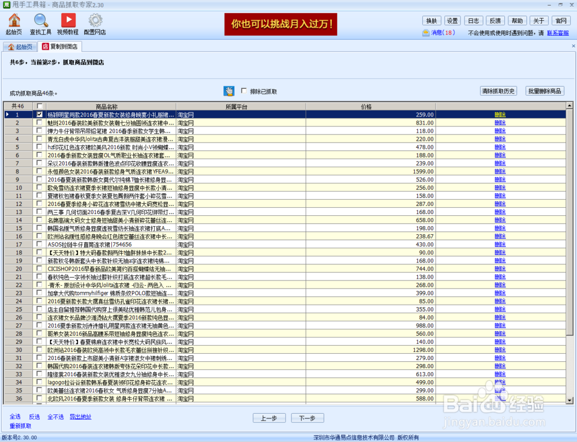The width and height of the screenshot is (577, 442).
Task: Click the 下一步 next step button
Action: coord(308,418)
